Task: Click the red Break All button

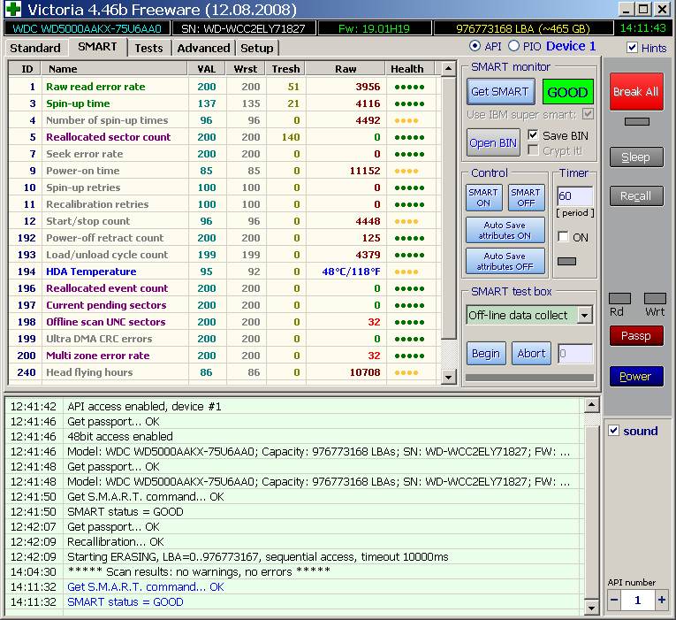Action: point(636,91)
